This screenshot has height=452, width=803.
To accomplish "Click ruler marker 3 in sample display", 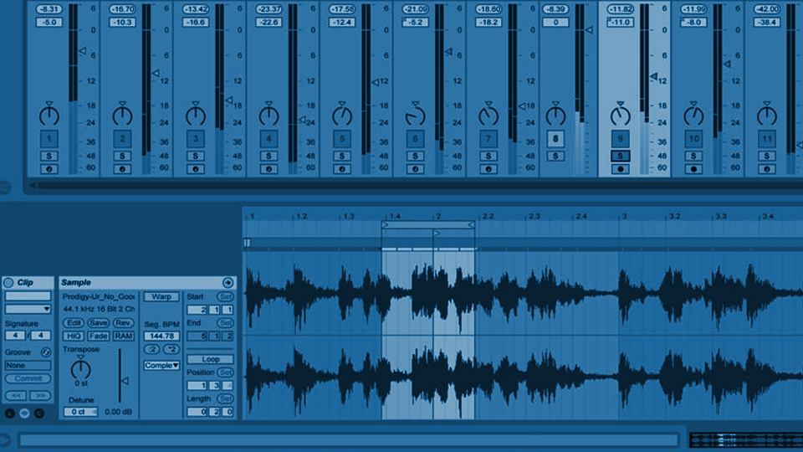I will click(624, 216).
